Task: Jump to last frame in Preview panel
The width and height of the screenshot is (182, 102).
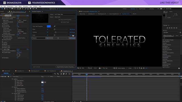Action: (176, 28)
